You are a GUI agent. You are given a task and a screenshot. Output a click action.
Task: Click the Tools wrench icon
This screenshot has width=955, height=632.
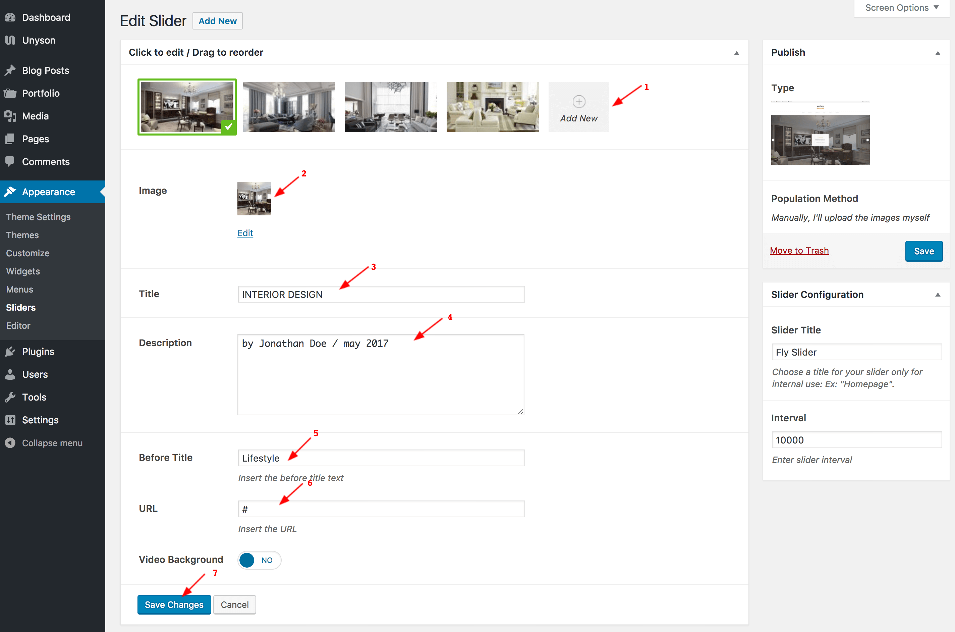click(10, 398)
